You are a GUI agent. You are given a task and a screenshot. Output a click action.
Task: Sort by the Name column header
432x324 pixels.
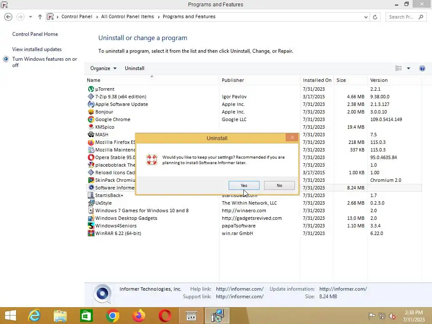coord(152,80)
